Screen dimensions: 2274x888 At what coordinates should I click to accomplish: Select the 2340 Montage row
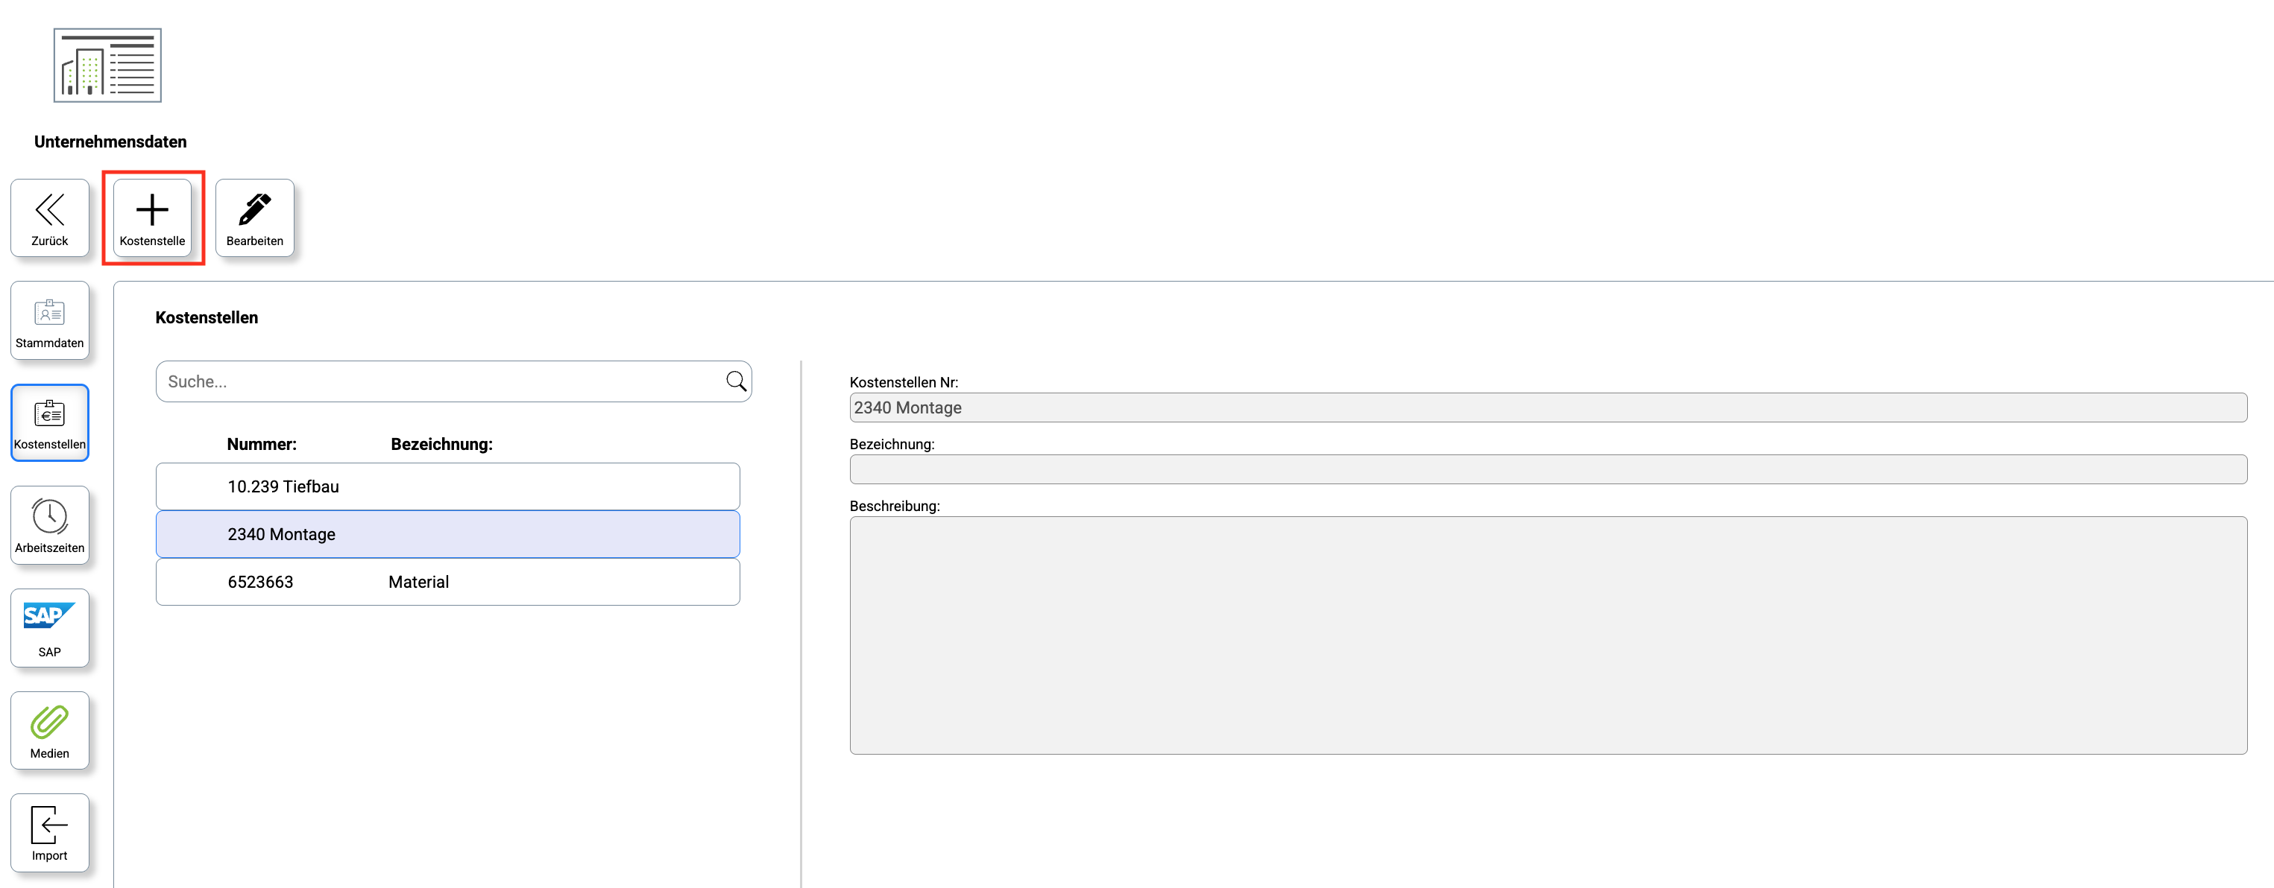pyautogui.click(x=447, y=533)
